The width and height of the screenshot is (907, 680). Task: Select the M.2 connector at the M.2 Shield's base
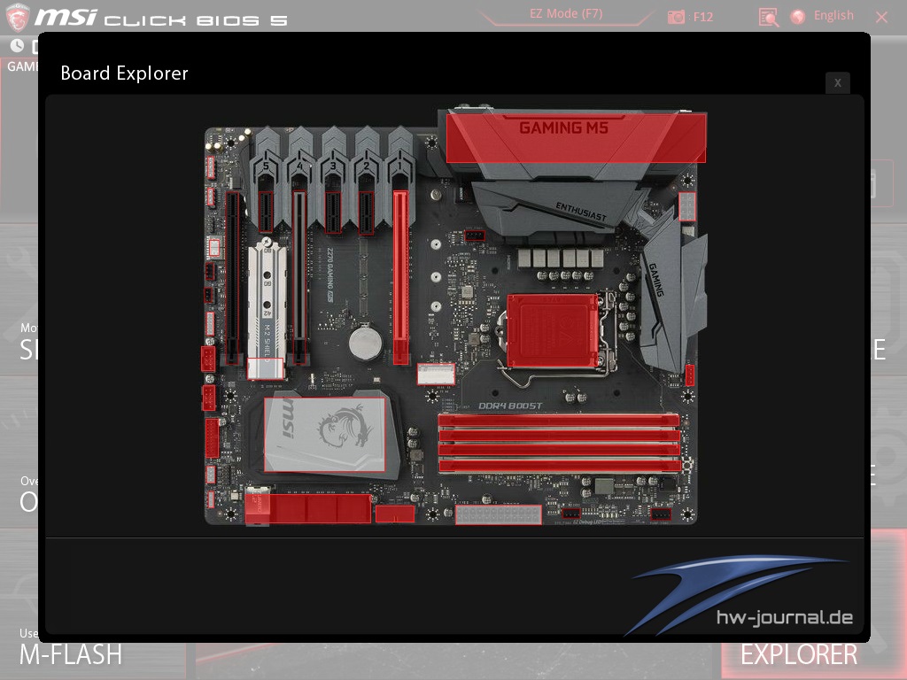click(x=266, y=368)
